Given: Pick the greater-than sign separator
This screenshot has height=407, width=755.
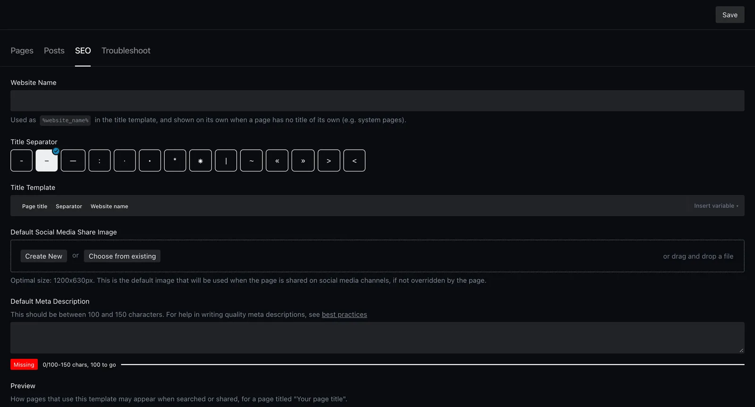Looking at the screenshot, I should (x=329, y=161).
